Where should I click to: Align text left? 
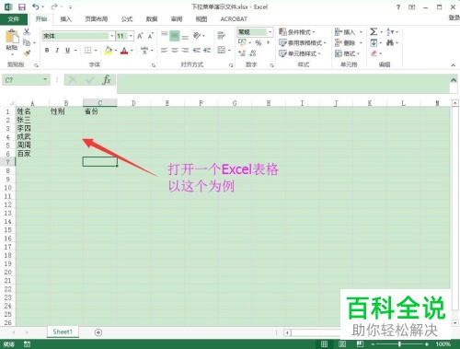(x=165, y=50)
